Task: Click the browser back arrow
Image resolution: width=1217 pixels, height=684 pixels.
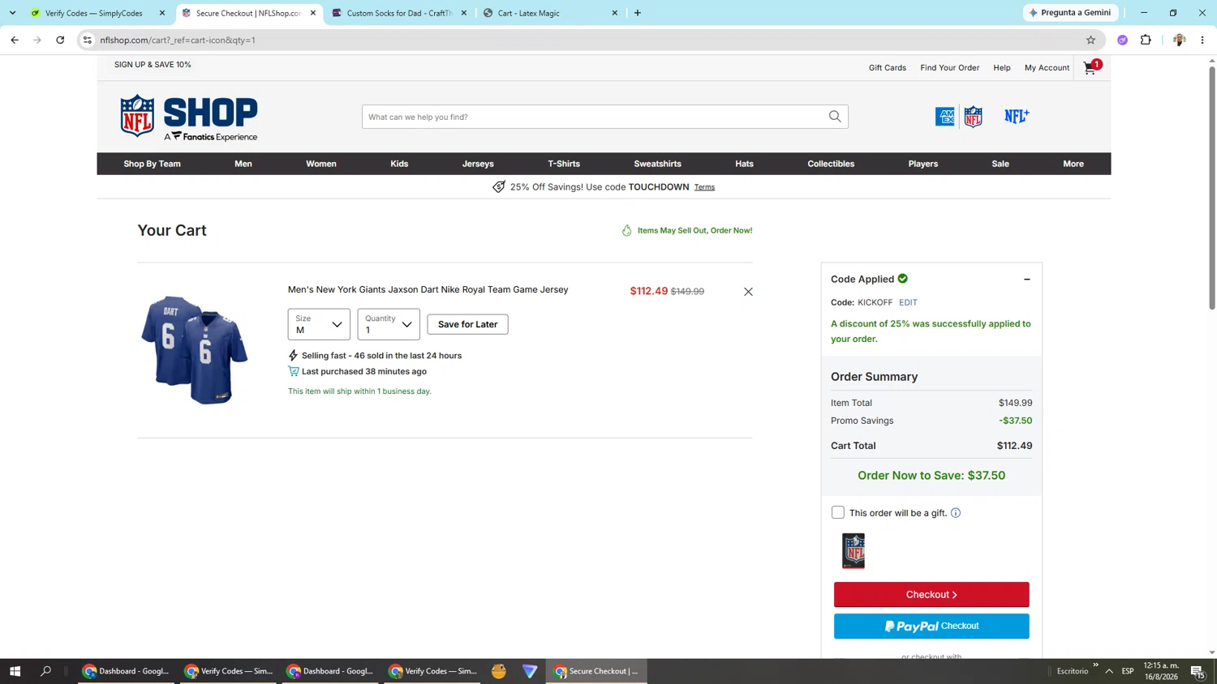Action: (x=15, y=40)
